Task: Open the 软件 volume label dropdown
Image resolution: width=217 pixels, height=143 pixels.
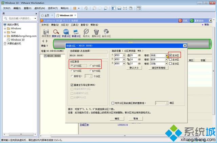Action: pos(166,59)
